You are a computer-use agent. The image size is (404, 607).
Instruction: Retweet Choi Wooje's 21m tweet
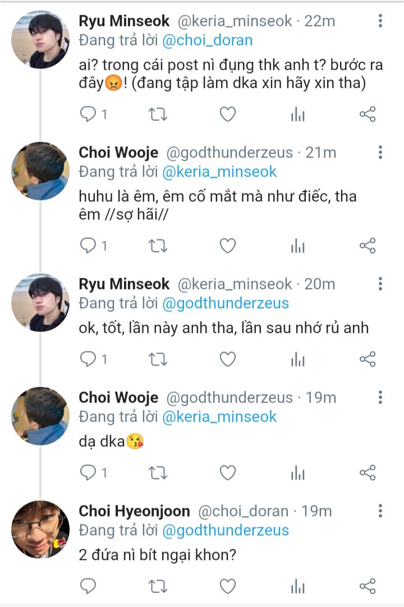tap(158, 246)
